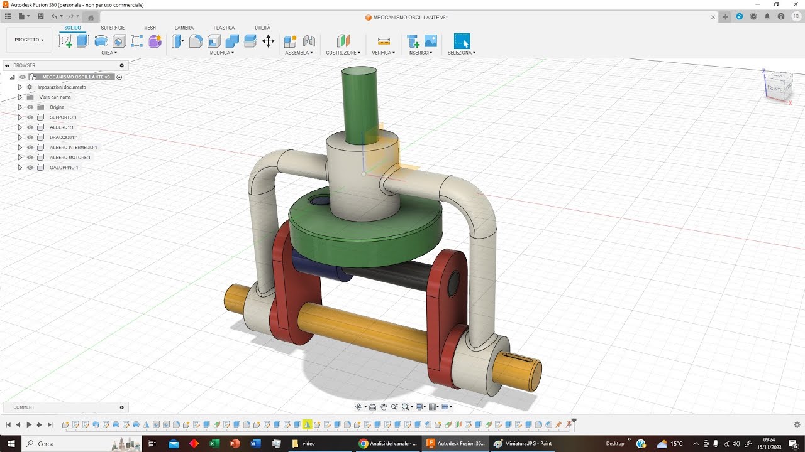The width and height of the screenshot is (805, 452).
Task: Select the Rectangular Pattern tool
Action: tap(137, 41)
